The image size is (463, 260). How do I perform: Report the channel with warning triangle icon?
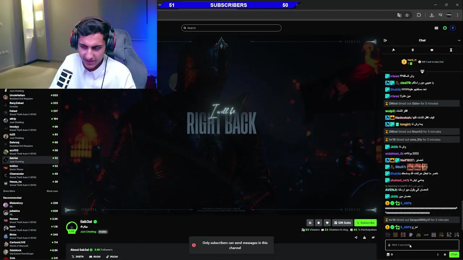click(x=364, y=238)
